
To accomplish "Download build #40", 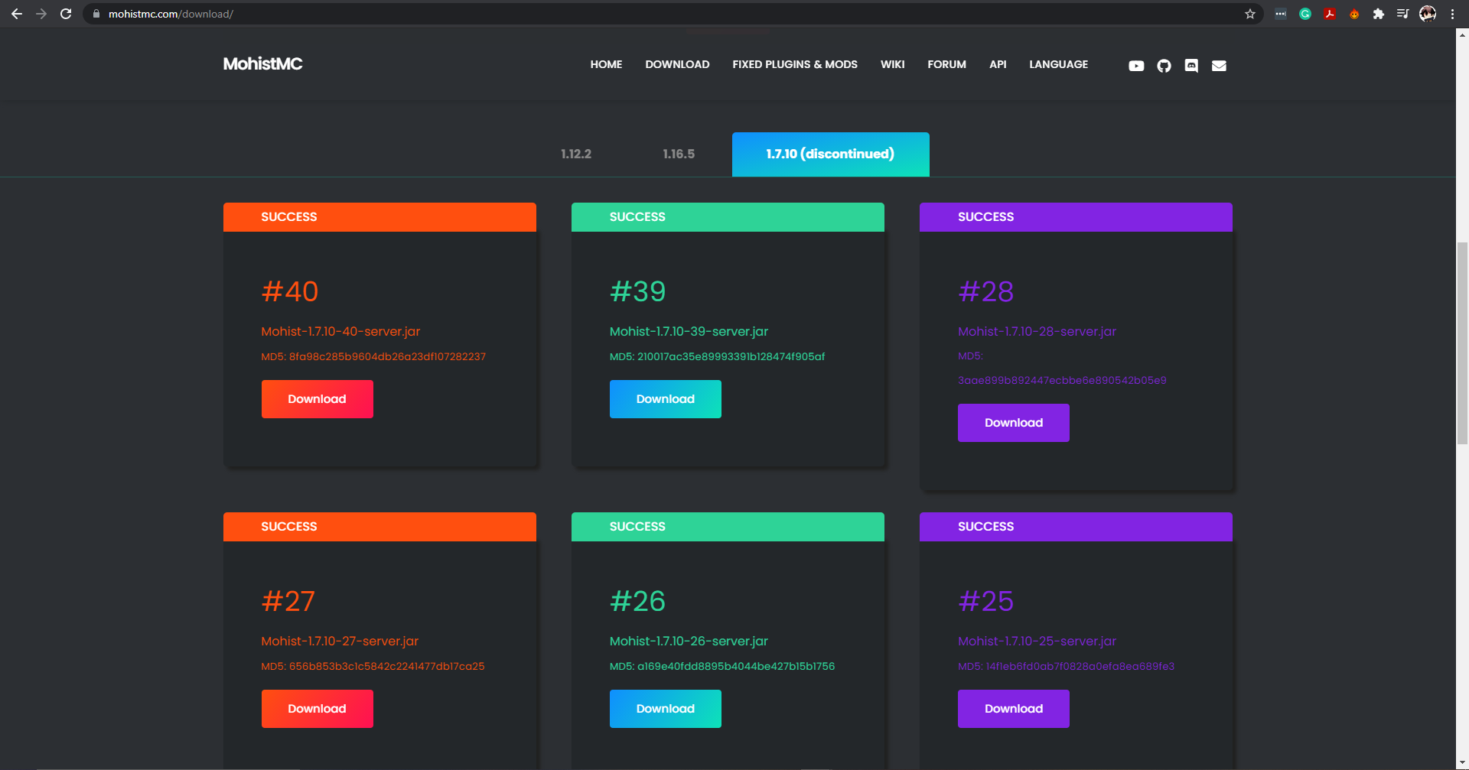I will click(317, 399).
